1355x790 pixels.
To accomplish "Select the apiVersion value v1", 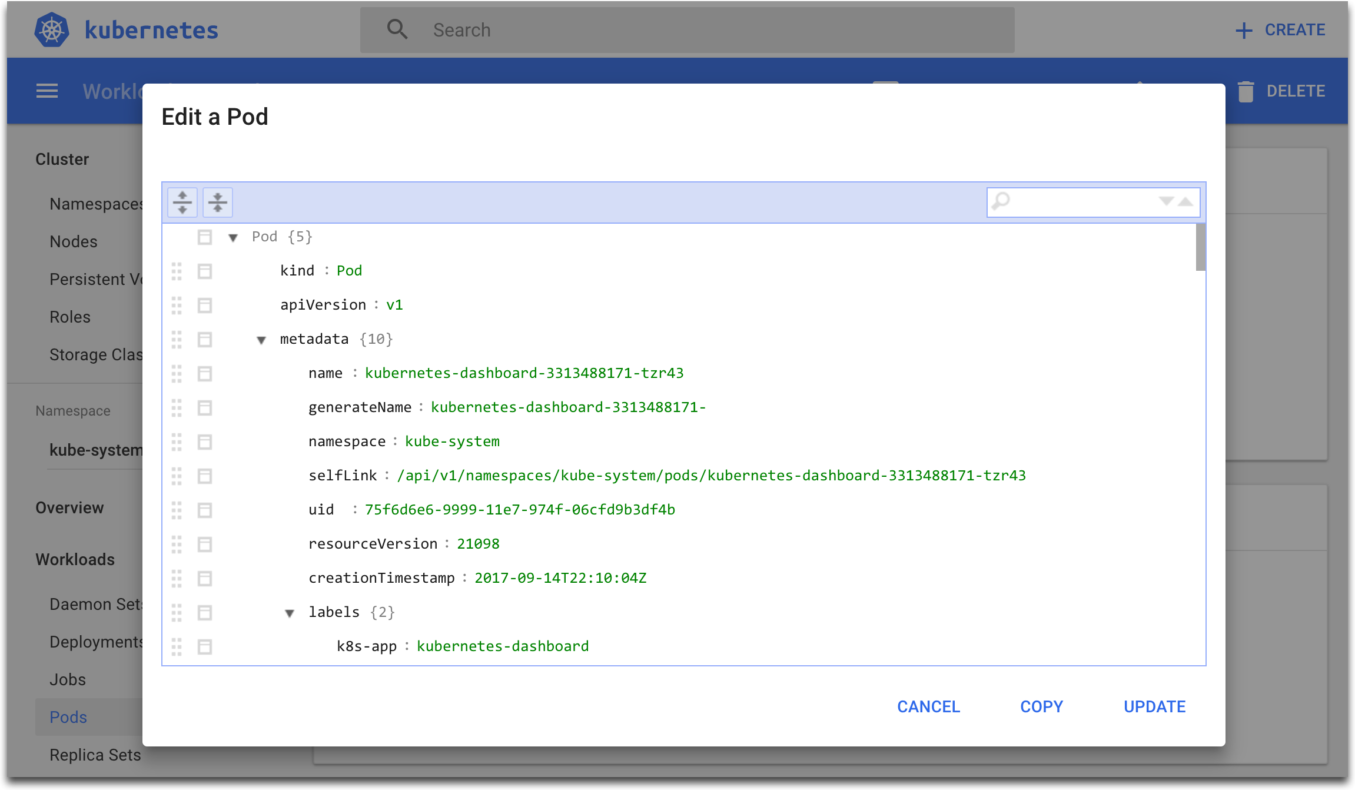I will click(394, 305).
